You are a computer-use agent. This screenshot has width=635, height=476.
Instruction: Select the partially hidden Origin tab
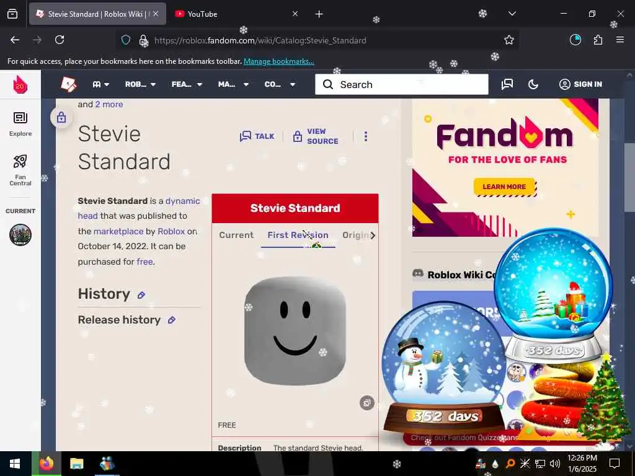tap(355, 235)
